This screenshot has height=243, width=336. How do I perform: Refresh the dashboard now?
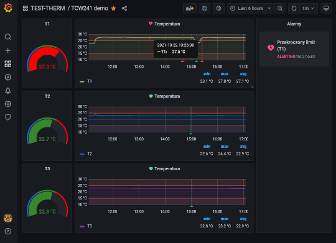[x=294, y=8]
